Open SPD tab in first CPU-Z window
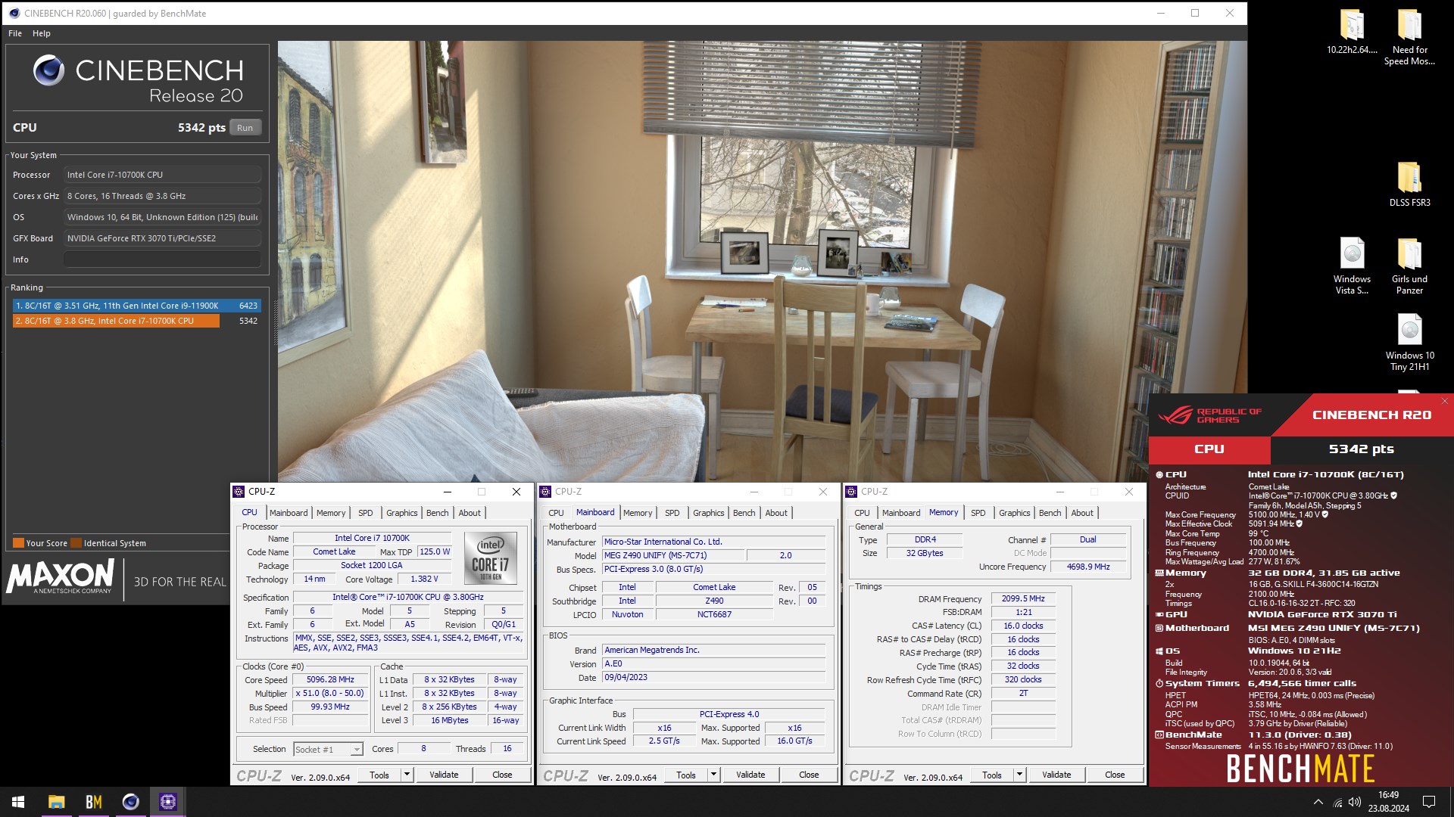 [x=365, y=513]
